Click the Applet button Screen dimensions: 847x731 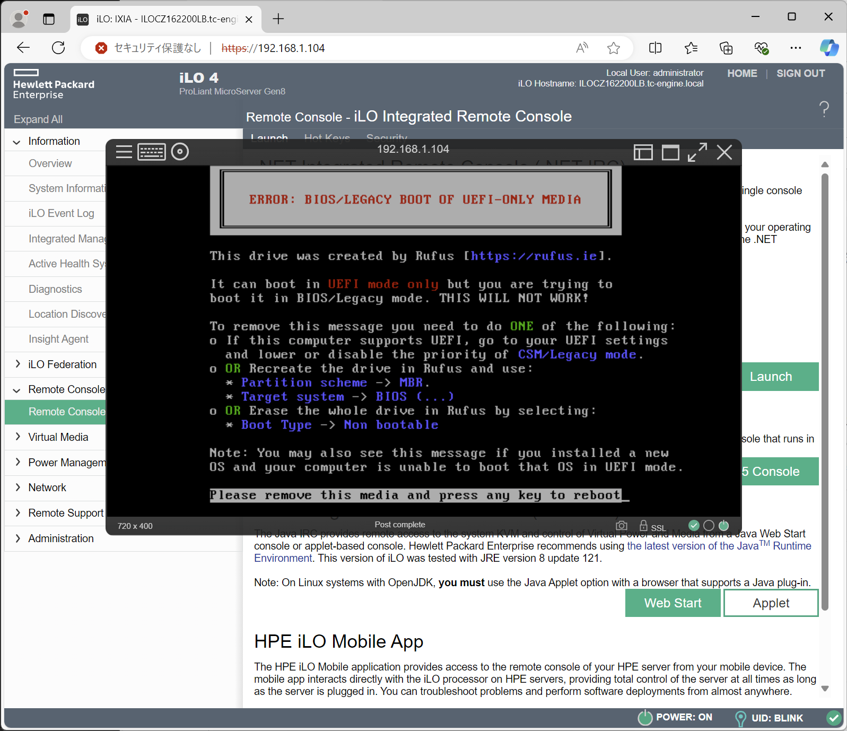pyautogui.click(x=771, y=603)
